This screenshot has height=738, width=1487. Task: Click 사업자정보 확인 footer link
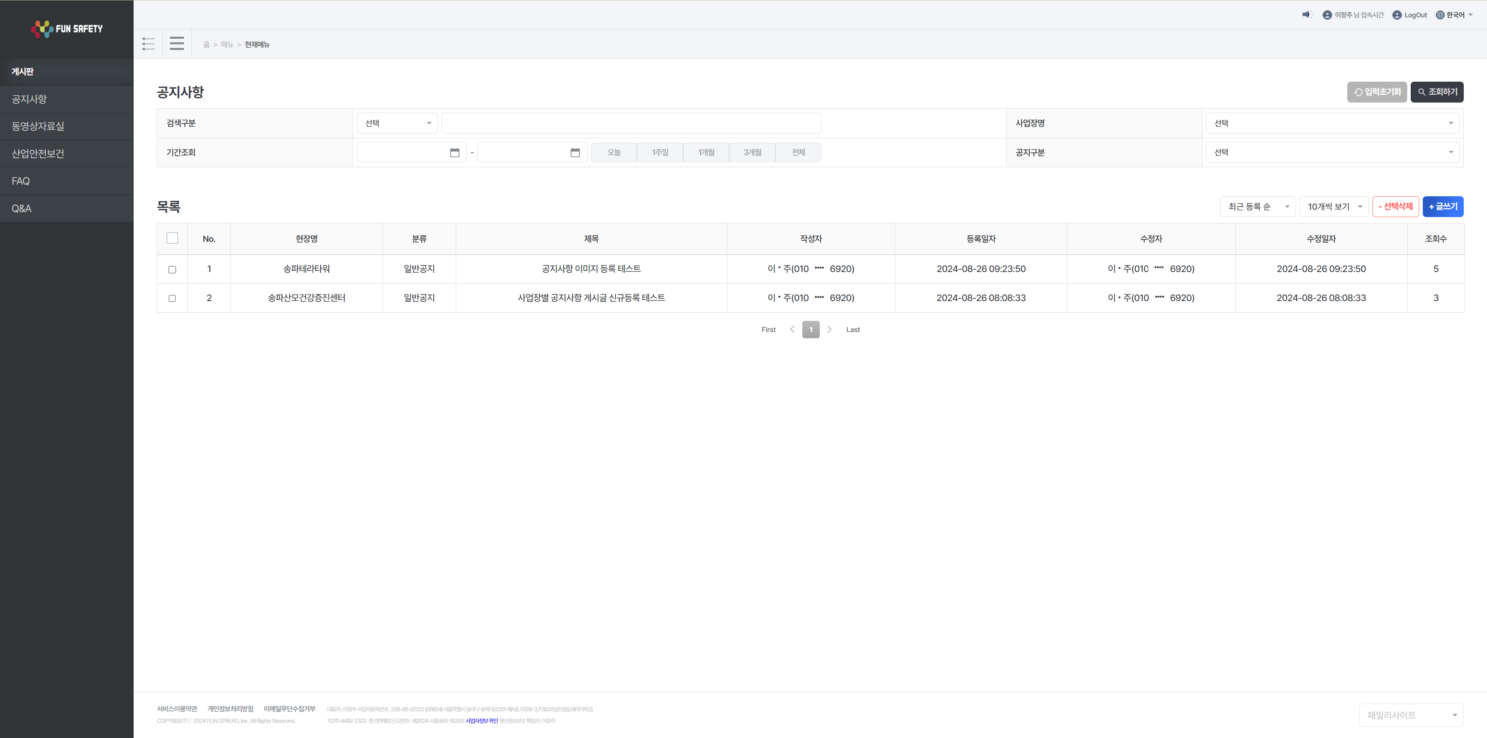click(481, 721)
